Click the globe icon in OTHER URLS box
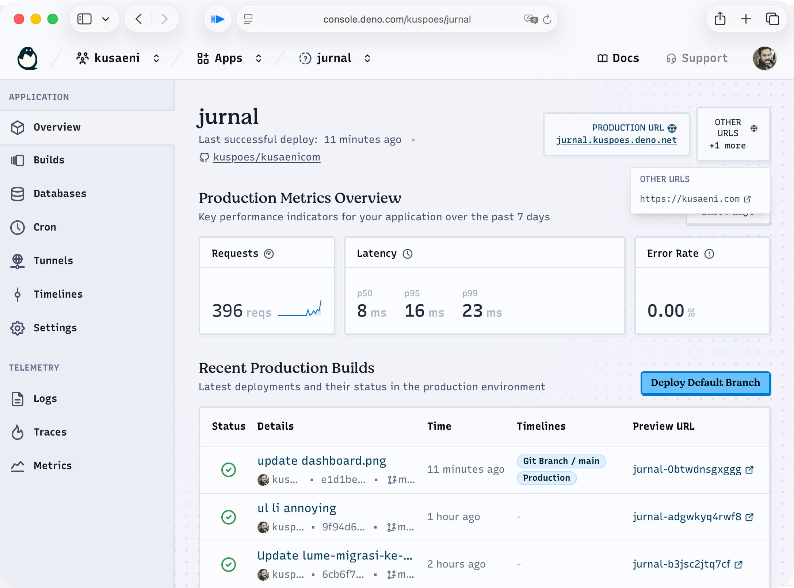 (x=754, y=128)
